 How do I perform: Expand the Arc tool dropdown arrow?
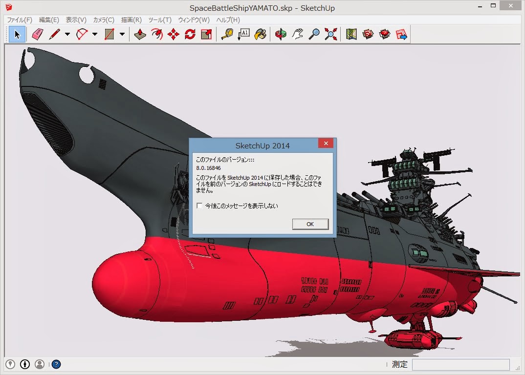95,34
